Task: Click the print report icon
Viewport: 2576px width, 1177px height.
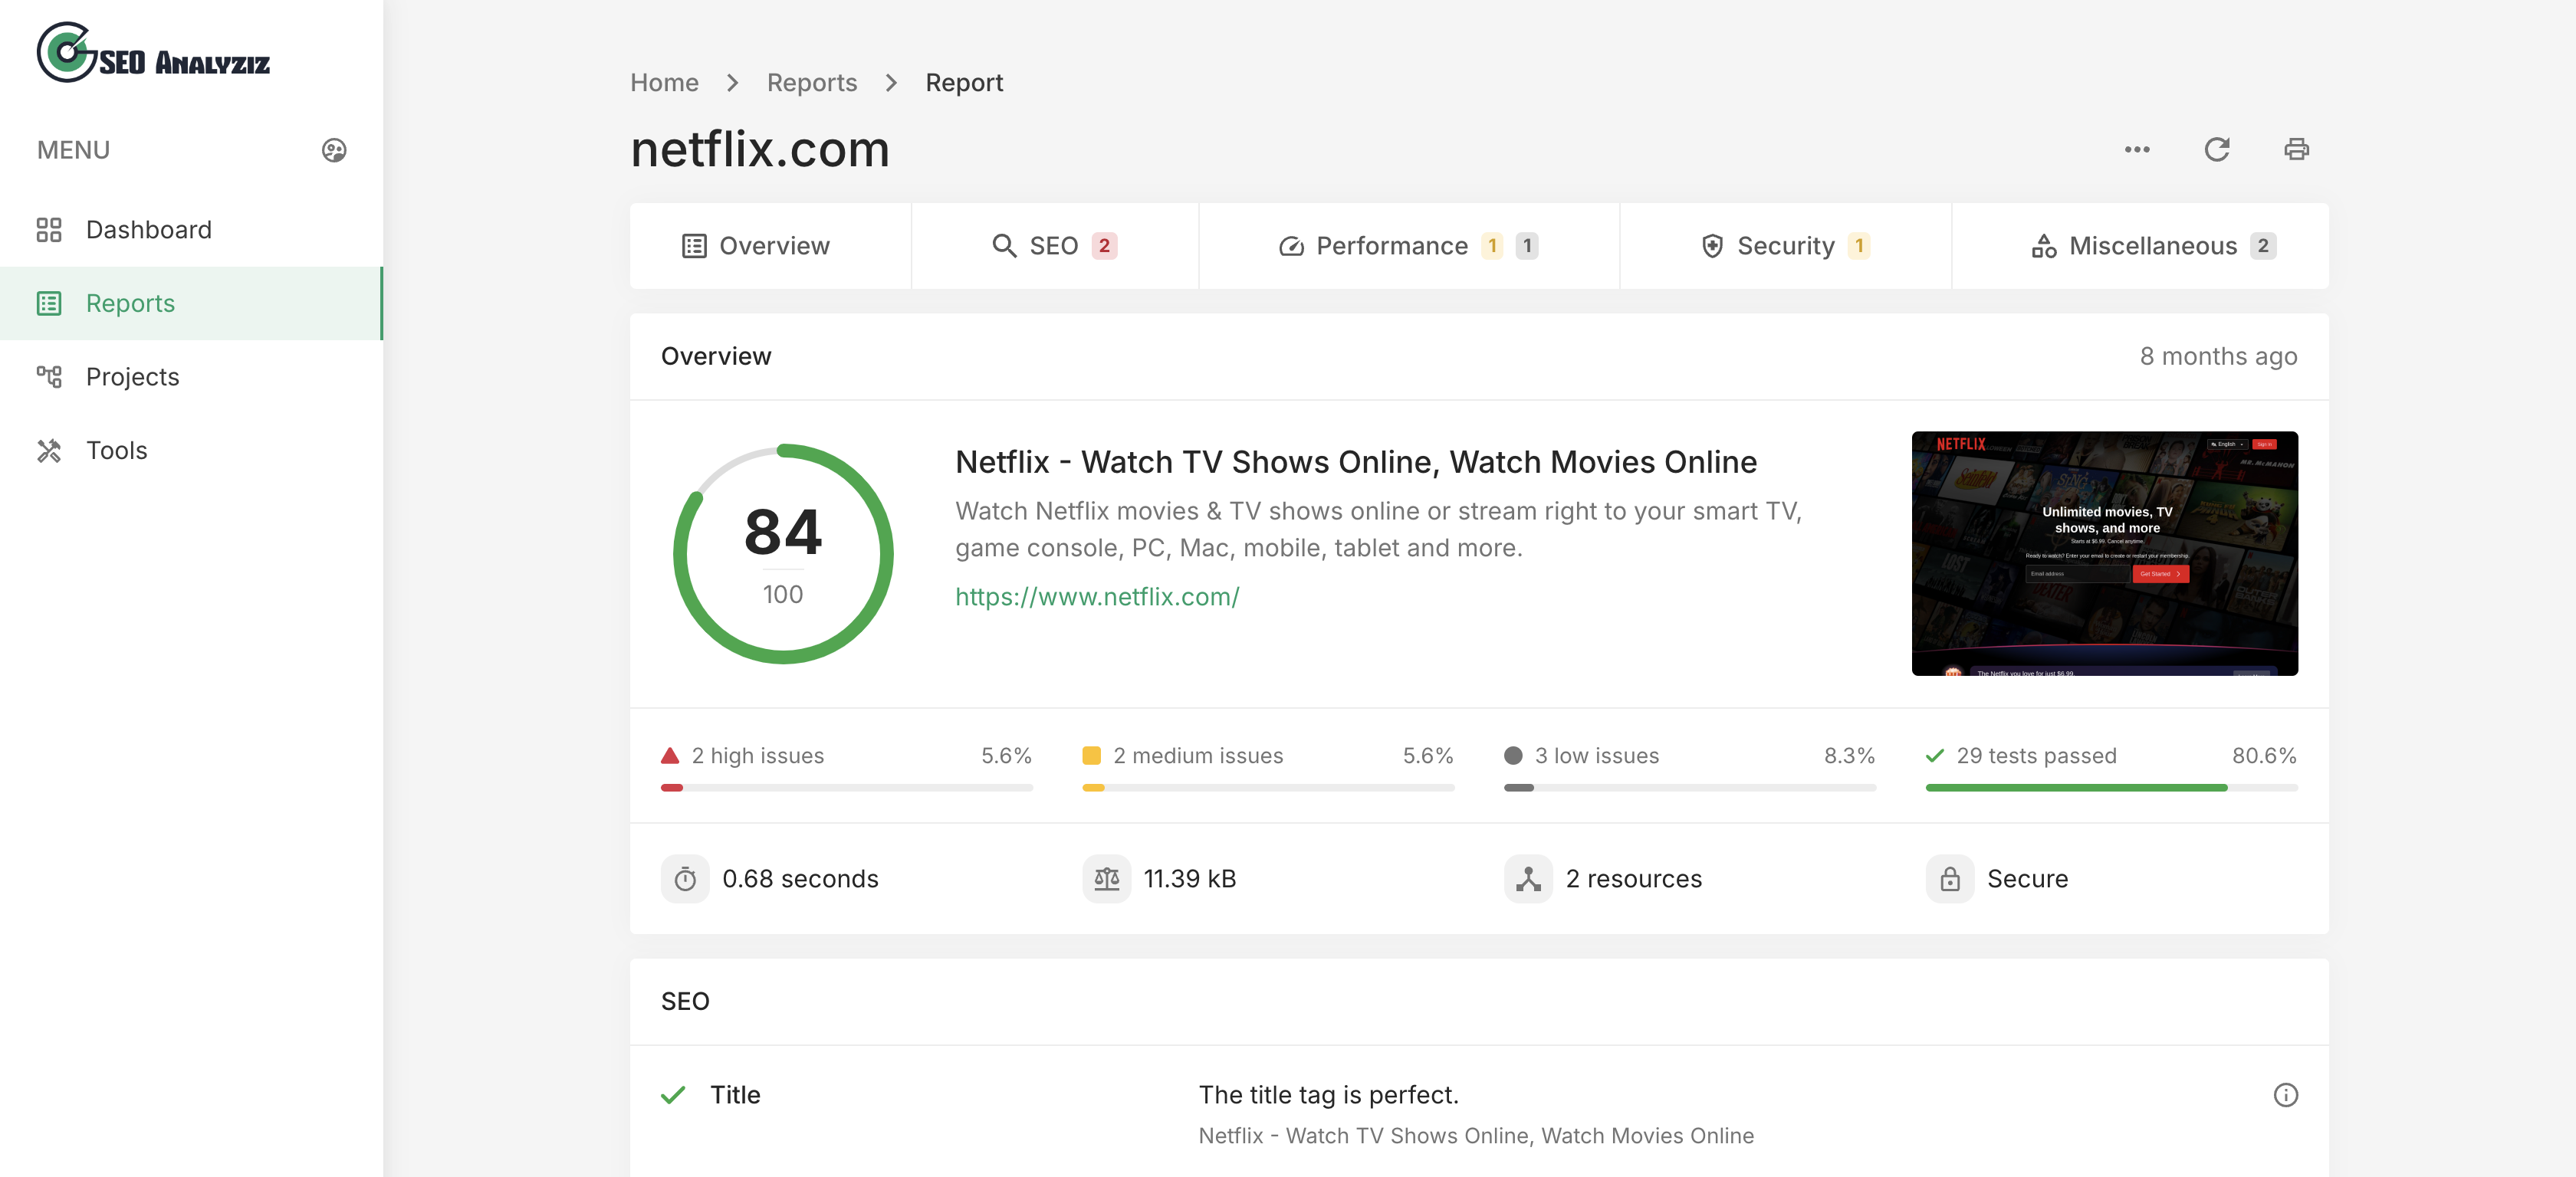Action: 2298,149
